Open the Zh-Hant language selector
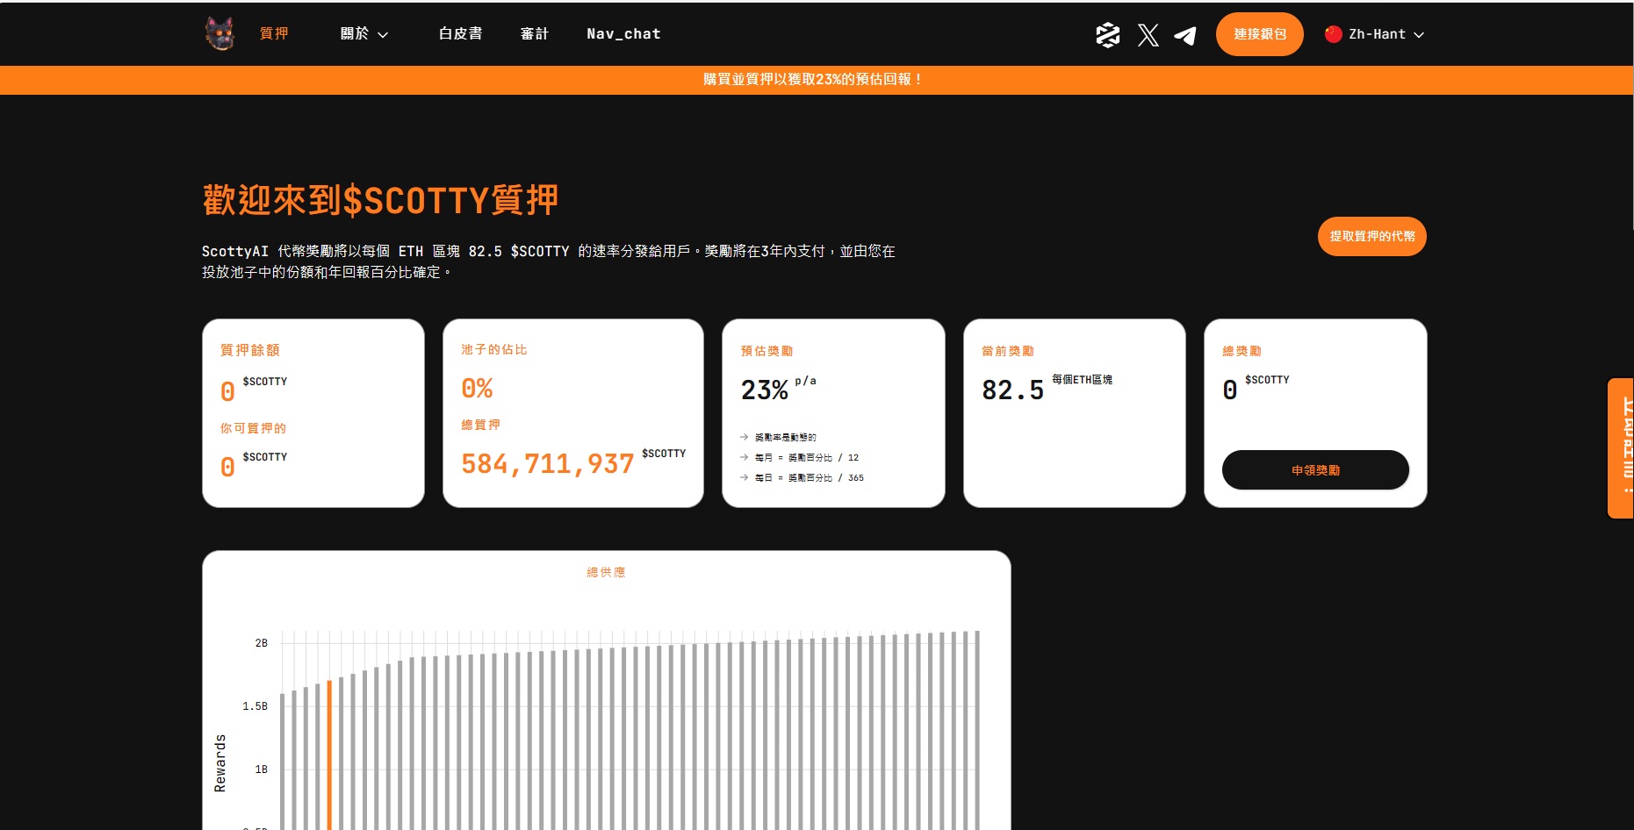This screenshot has height=830, width=1634. click(x=1375, y=34)
